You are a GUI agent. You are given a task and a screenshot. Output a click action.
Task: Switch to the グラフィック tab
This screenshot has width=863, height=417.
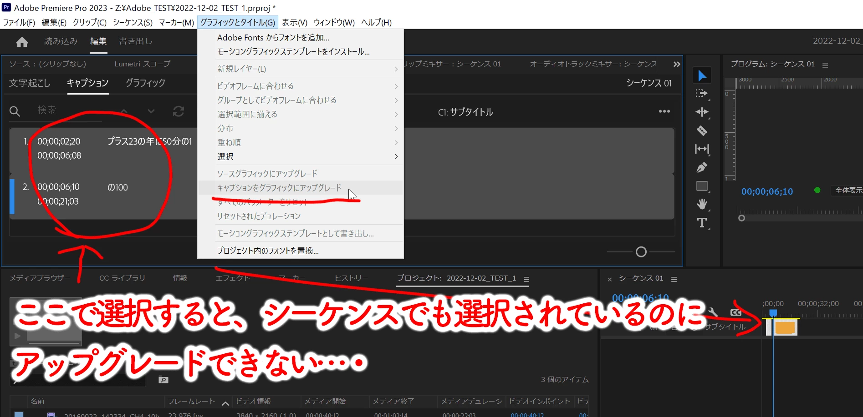pyautogui.click(x=145, y=83)
